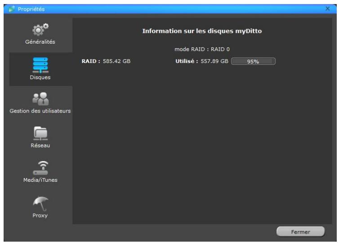Click the Fermer button
The image size is (339, 243).
point(300,232)
